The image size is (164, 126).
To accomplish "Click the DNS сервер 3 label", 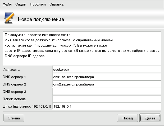I will tap(14, 92).
